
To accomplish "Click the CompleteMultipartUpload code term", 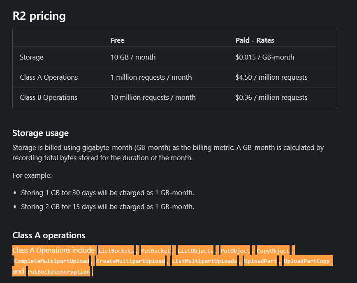I will (x=51, y=261).
